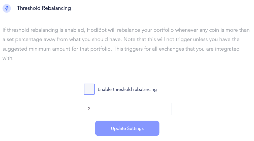
Task: Click the word "Rebalancing" in the heading
Action: [56, 8]
